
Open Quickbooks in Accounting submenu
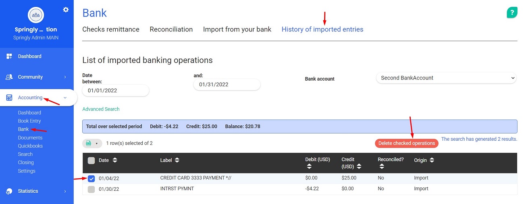coord(30,146)
